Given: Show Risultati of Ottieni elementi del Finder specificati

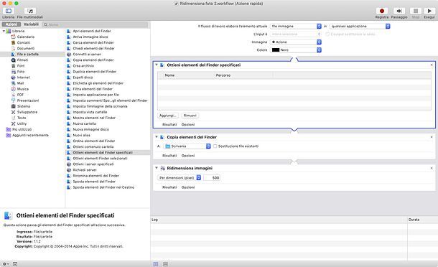Looking at the screenshot, I should [x=169, y=125].
